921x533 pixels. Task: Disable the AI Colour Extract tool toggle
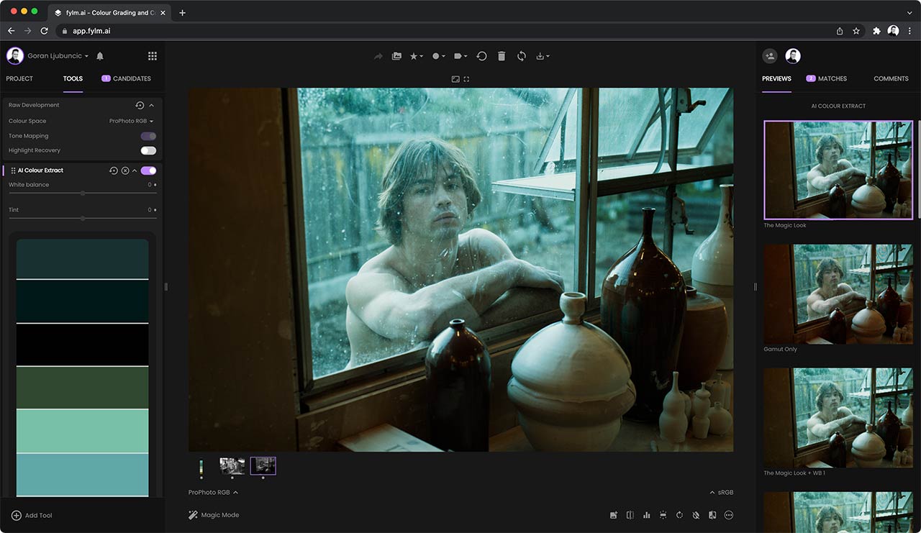pos(149,170)
